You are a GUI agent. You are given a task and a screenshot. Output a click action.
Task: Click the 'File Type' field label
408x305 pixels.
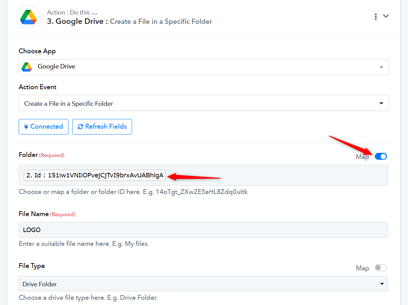pos(32,266)
